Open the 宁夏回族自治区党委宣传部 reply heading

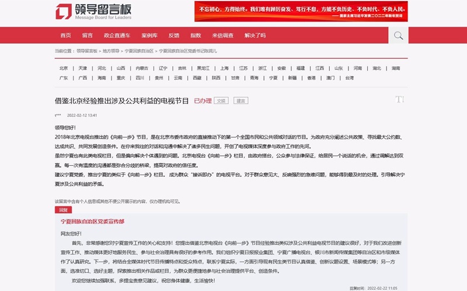click(92, 222)
